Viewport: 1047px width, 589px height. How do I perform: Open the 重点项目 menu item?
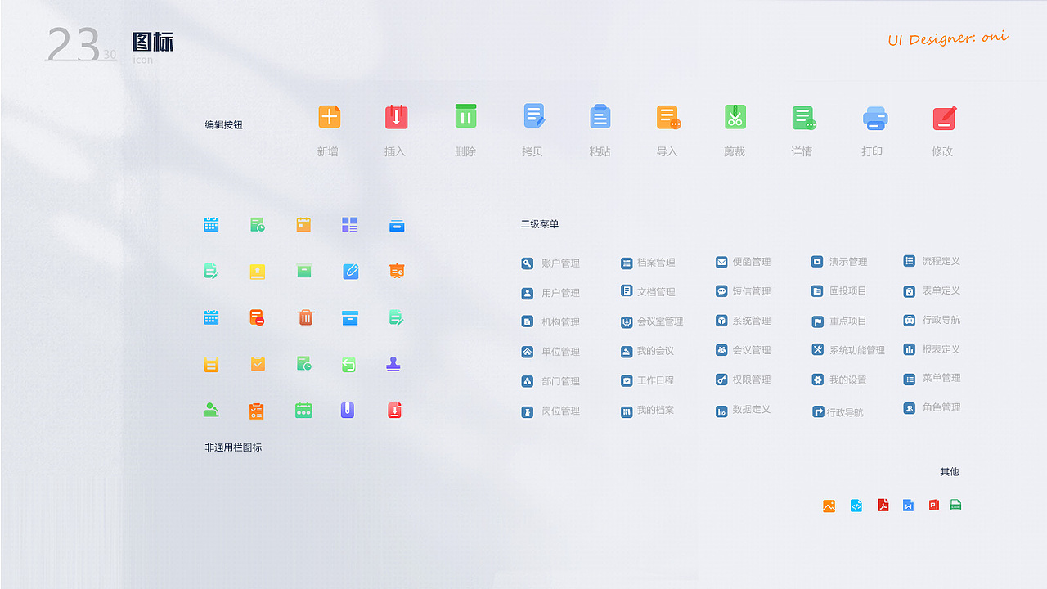(x=839, y=321)
